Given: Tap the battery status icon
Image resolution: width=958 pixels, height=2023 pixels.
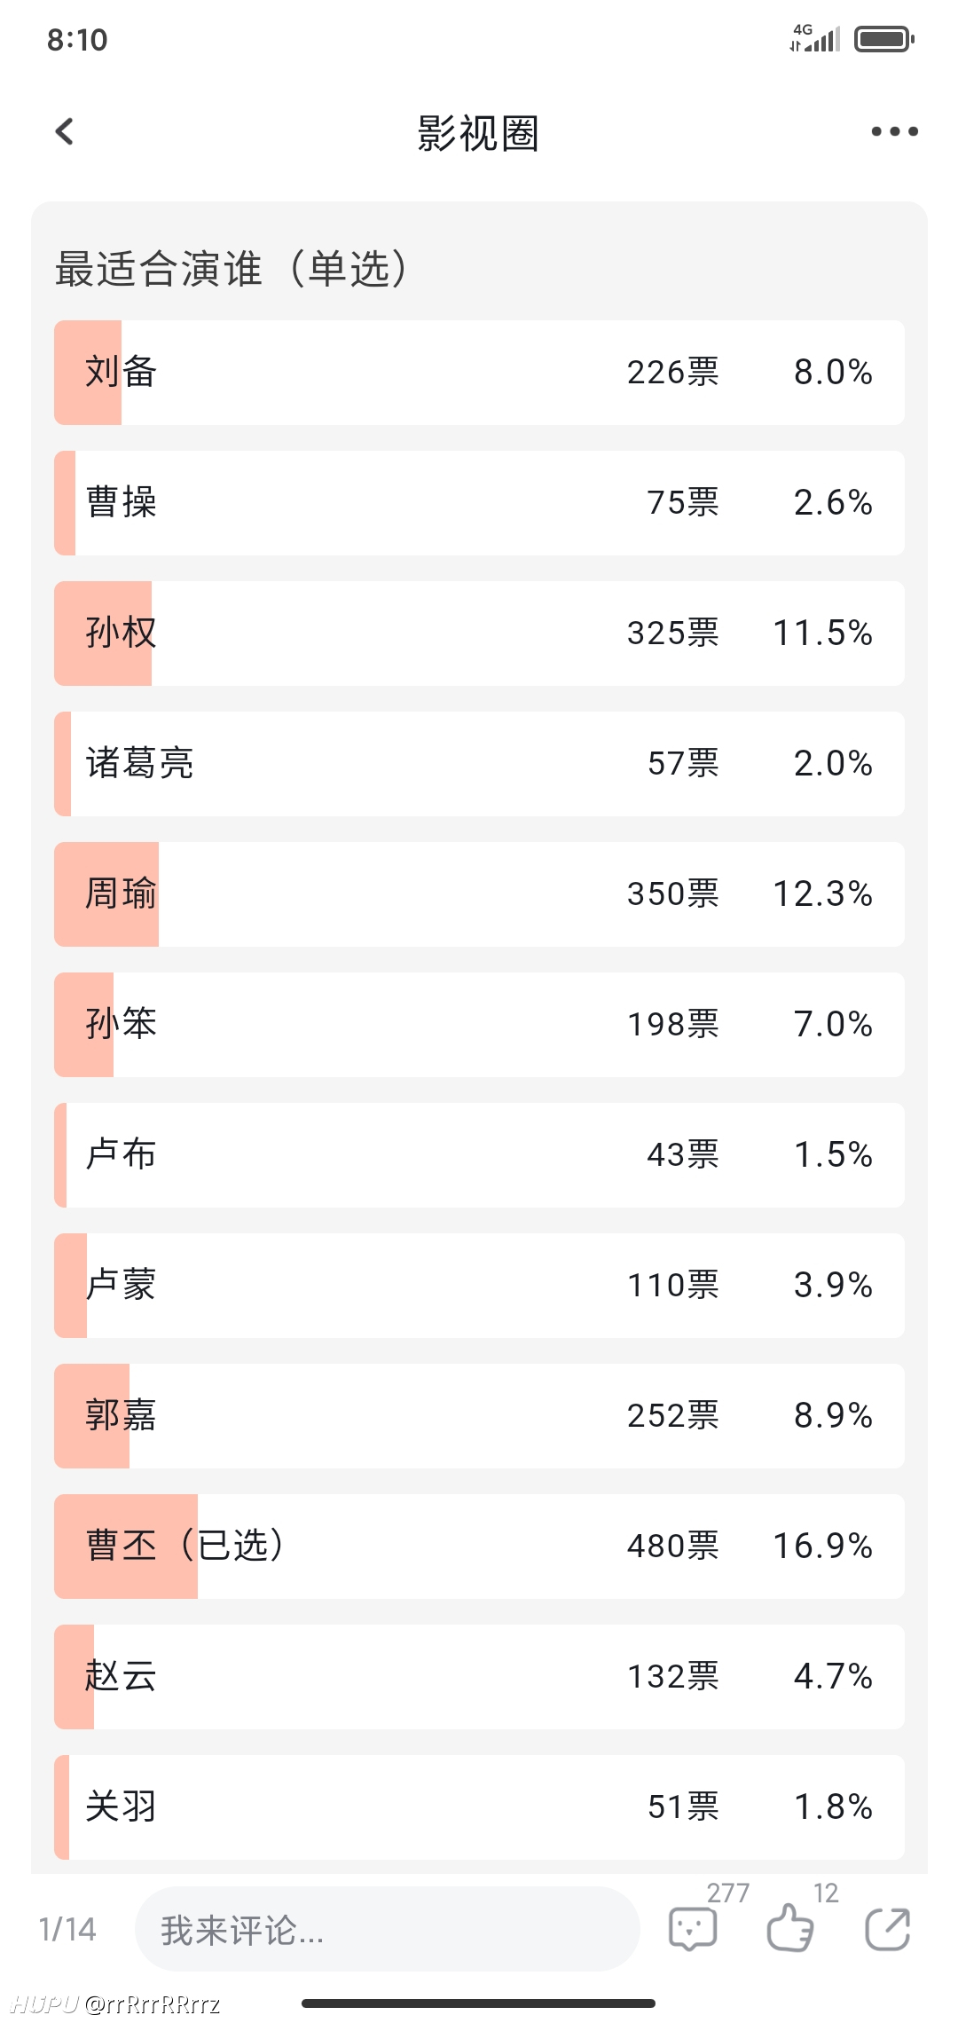Looking at the screenshot, I should 884,39.
